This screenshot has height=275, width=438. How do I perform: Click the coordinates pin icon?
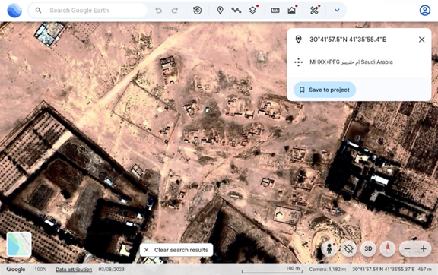click(x=298, y=40)
